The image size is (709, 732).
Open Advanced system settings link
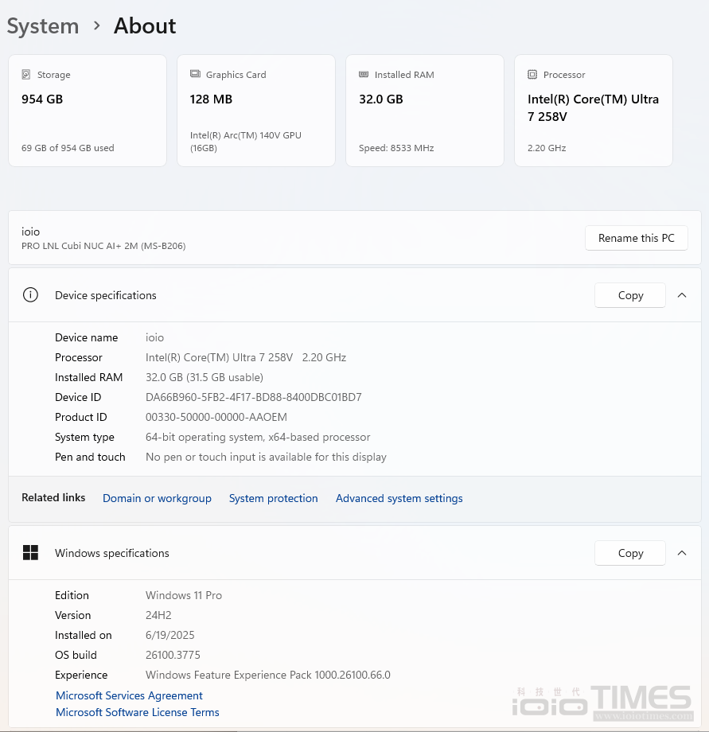tap(399, 498)
